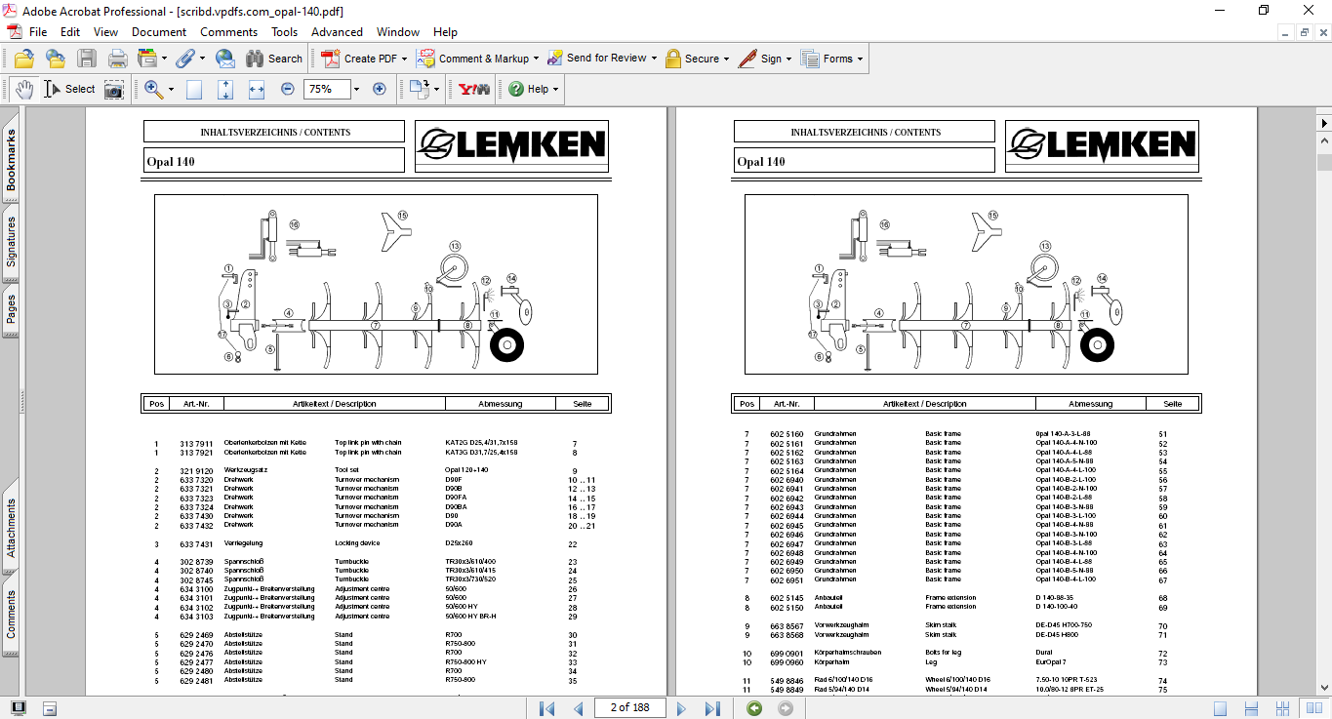1332x719 pixels.
Task: Click the Print icon in toolbar
Action: coord(117,59)
